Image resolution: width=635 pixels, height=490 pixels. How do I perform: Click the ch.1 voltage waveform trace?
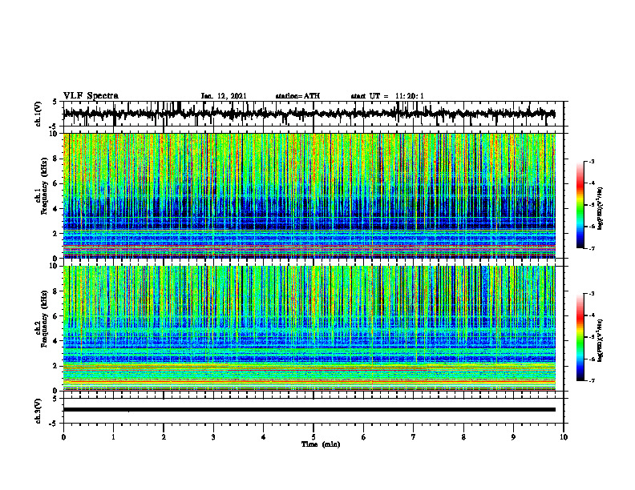pos(309,114)
